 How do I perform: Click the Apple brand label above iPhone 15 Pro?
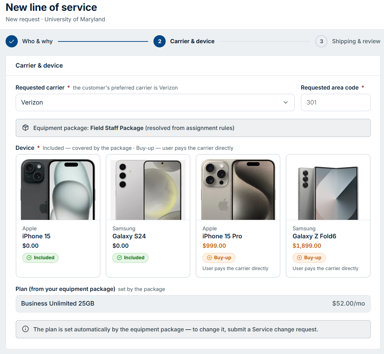(x=210, y=228)
